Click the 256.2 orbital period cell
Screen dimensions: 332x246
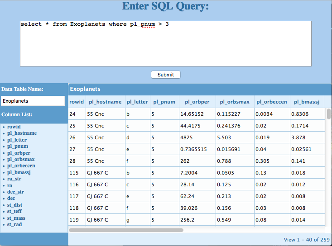[197, 220]
